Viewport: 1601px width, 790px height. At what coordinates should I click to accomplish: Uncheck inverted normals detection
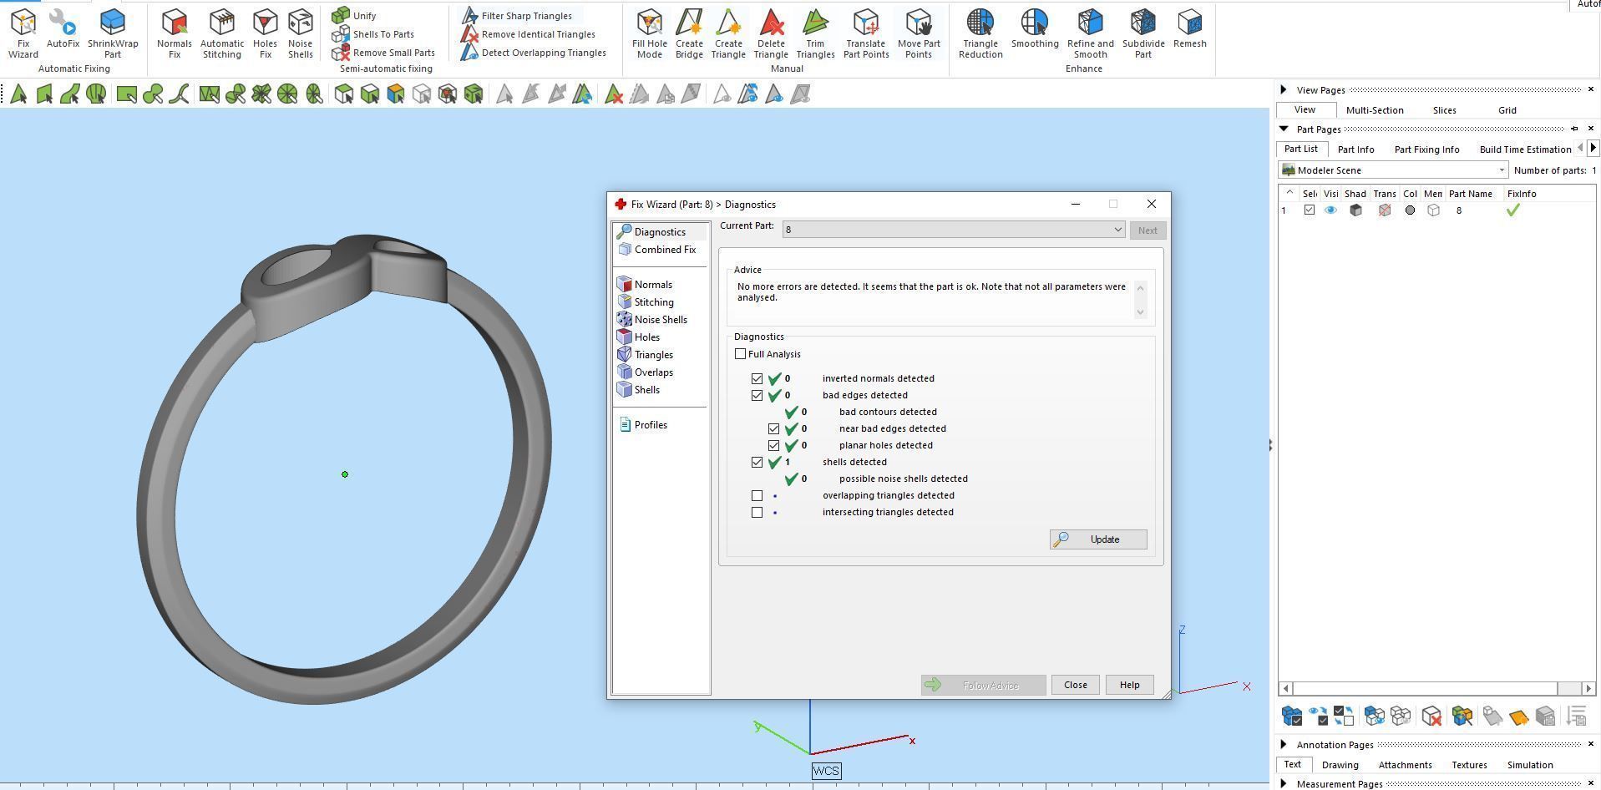(x=757, y=378)
